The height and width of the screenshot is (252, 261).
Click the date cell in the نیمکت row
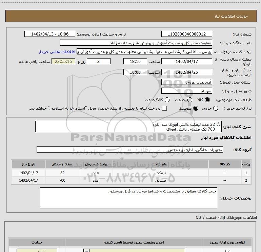pos(28,173)
